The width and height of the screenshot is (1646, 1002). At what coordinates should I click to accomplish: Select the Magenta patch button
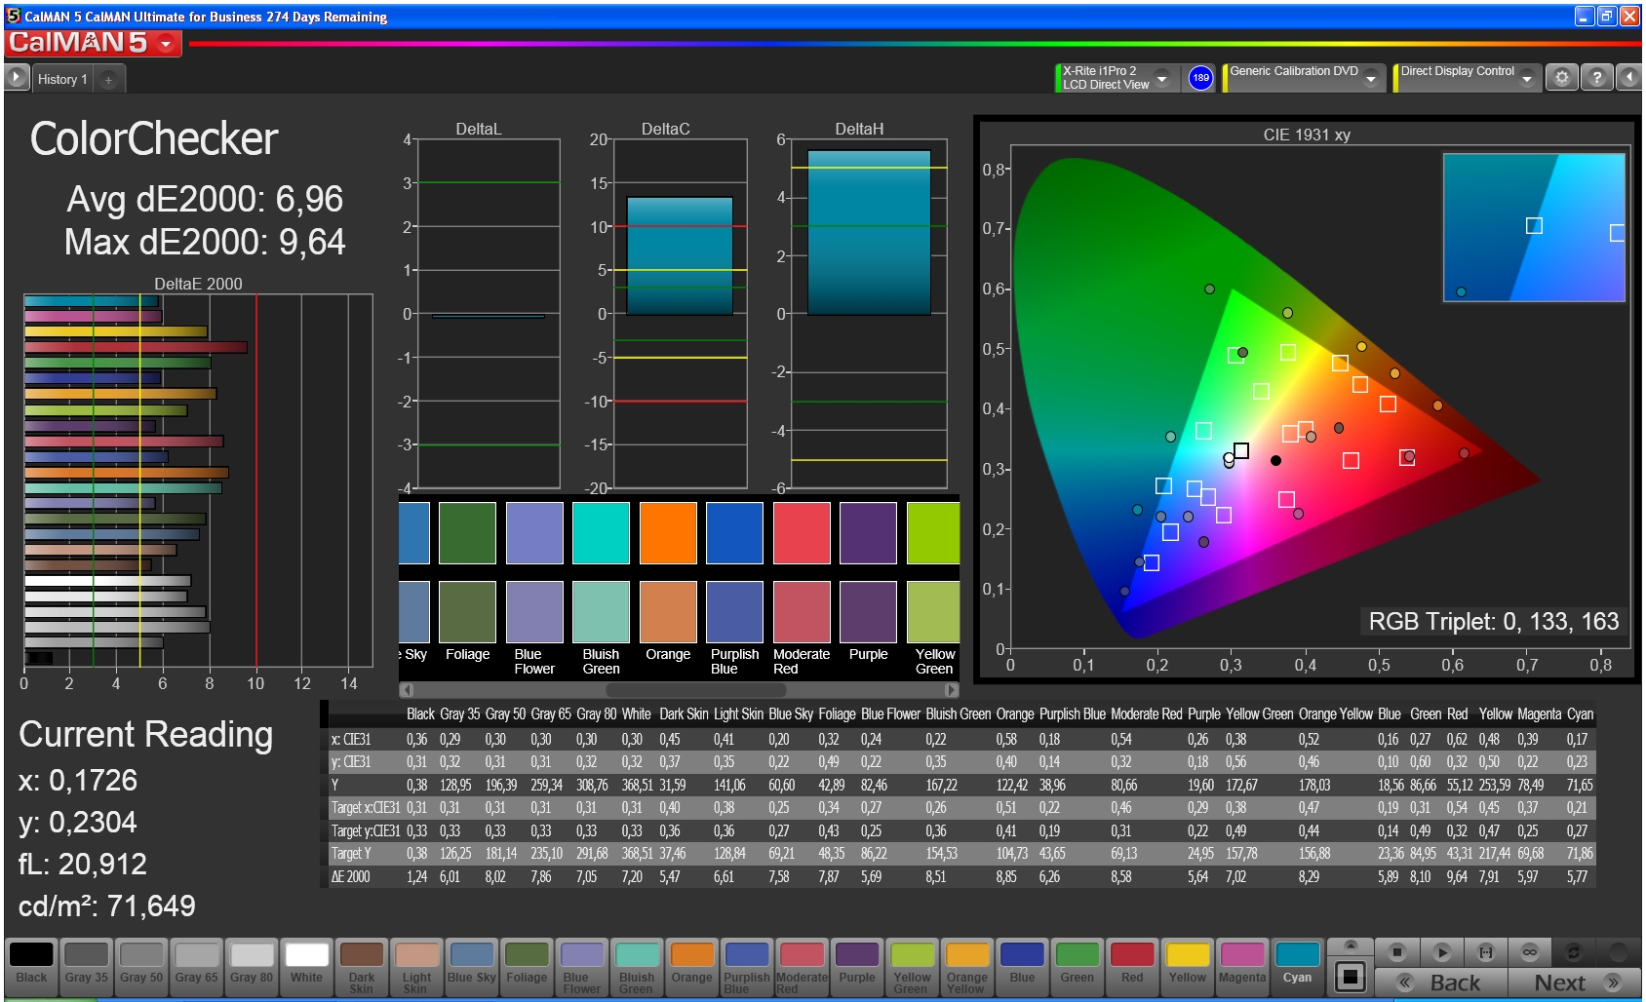[x=1242, y=967]
